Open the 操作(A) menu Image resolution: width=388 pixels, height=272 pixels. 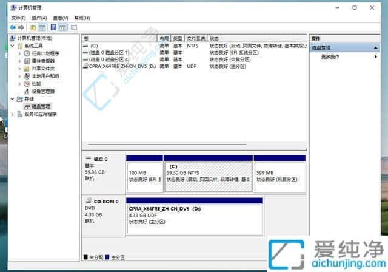point(39,18)
